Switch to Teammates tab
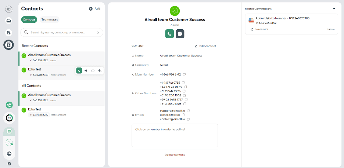The width and height of the screenshot is (344, 168). [x=49, y=19]
